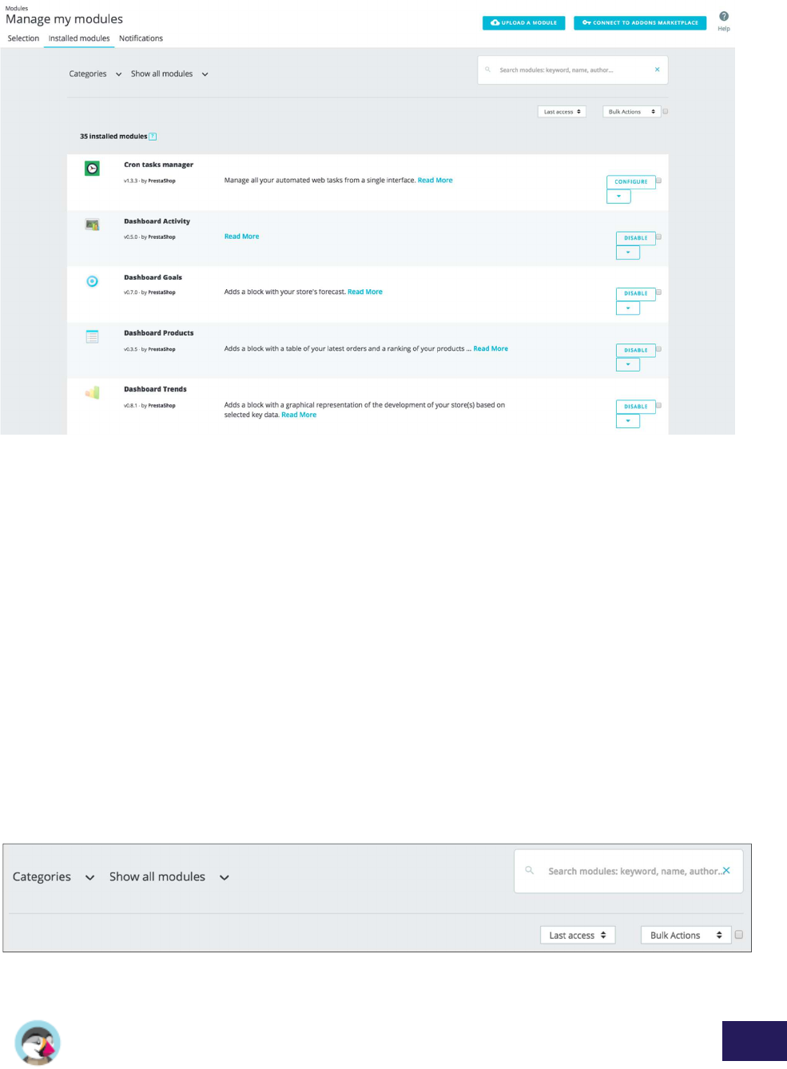Click the Dashboard Products list icon

[x=93, y=337]
